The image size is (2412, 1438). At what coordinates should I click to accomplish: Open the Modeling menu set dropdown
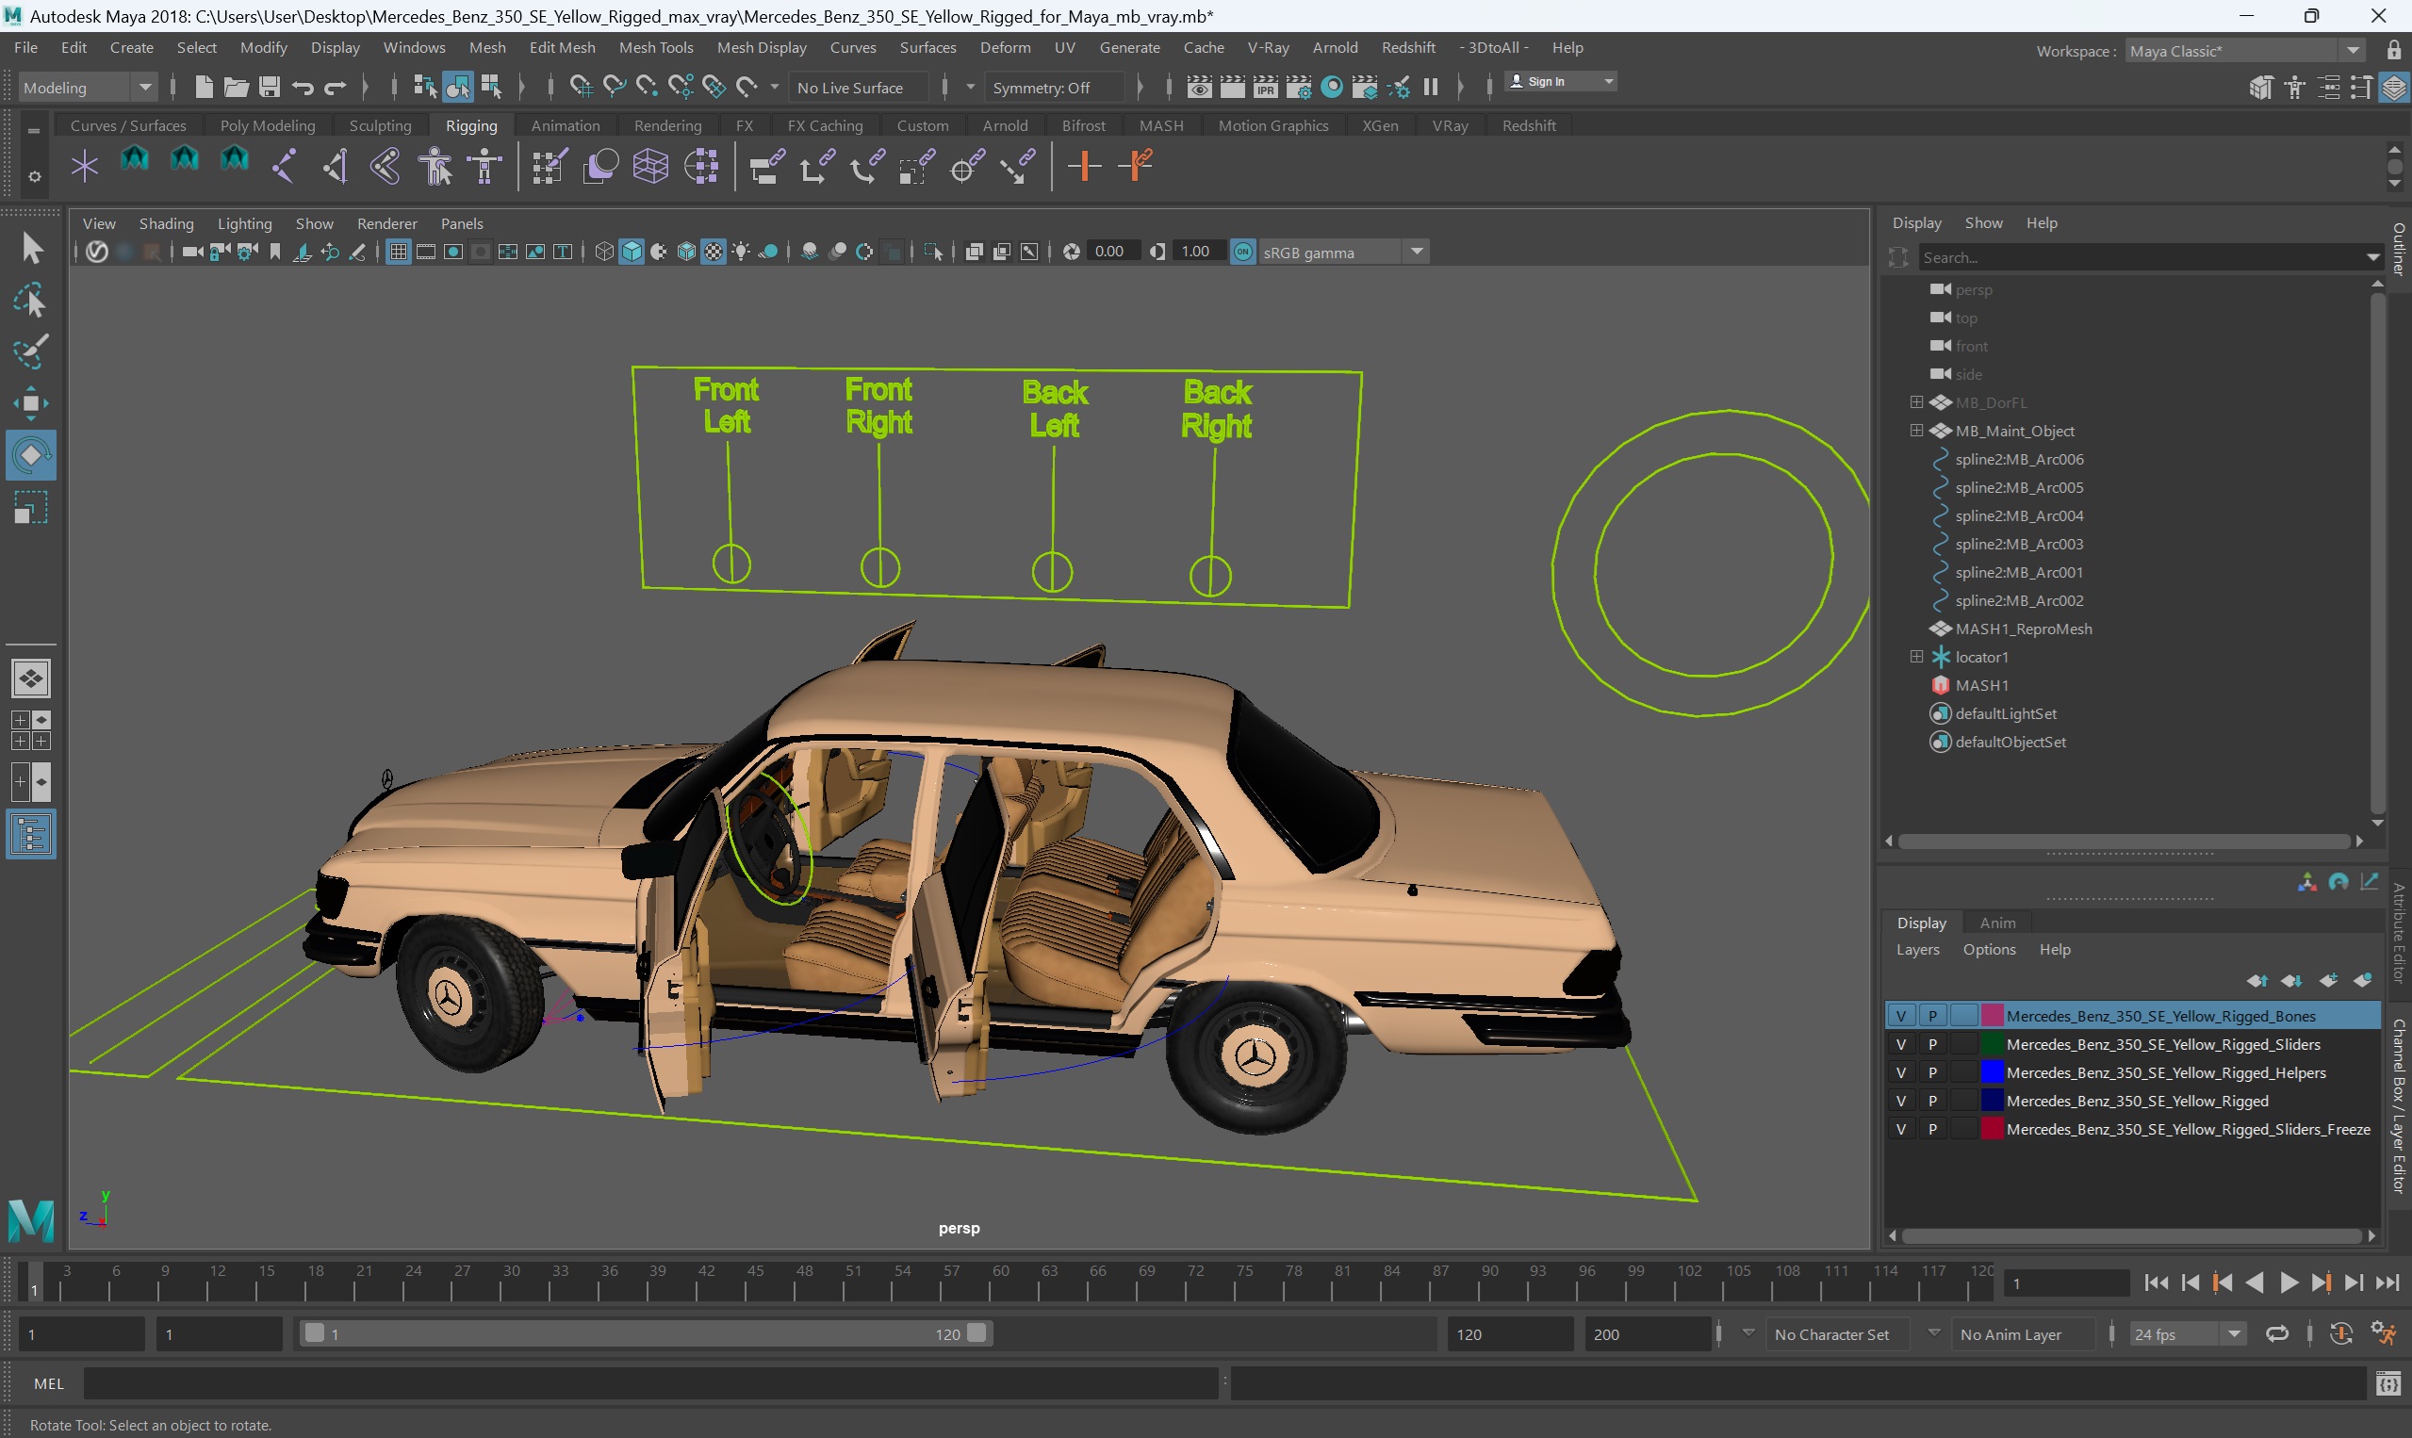88,88
